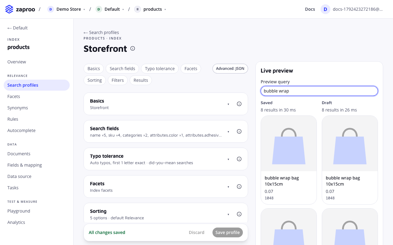The image size is (393, 245).
Task: Open Autocomplete in the sidebar
Action: pos(37,130)
